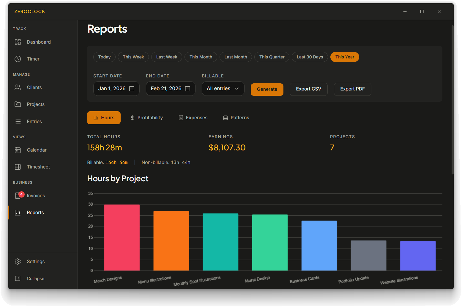This screenshot has height=307, width=462.
Task: Open the Timesheet grid icon
Action: tap(18, 167)
